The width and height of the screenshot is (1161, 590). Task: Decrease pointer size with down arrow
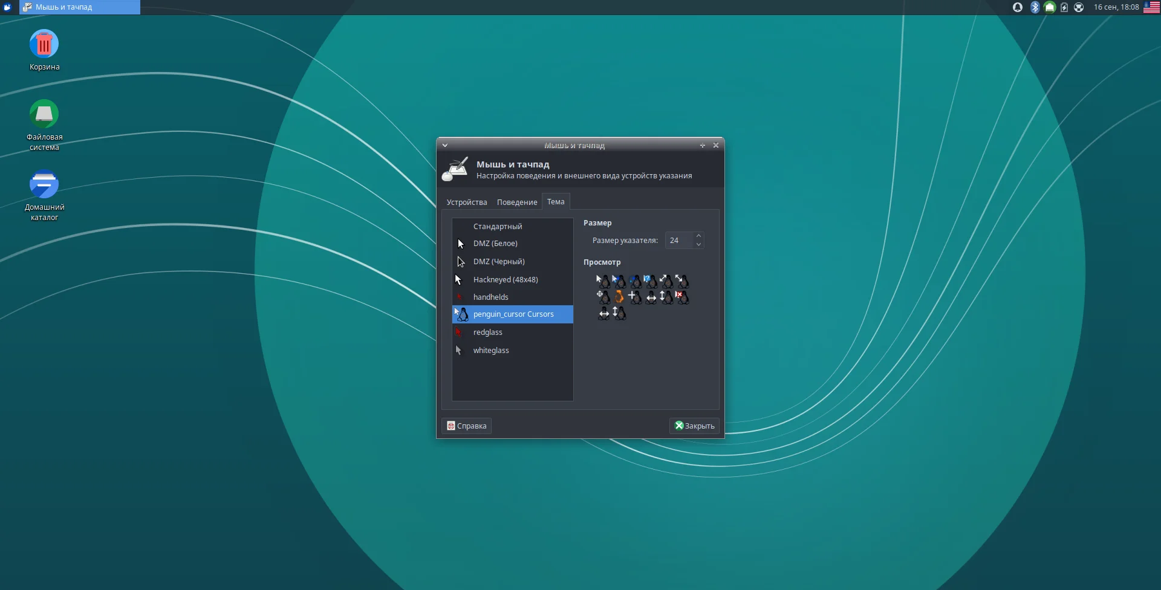click(698, 244)
